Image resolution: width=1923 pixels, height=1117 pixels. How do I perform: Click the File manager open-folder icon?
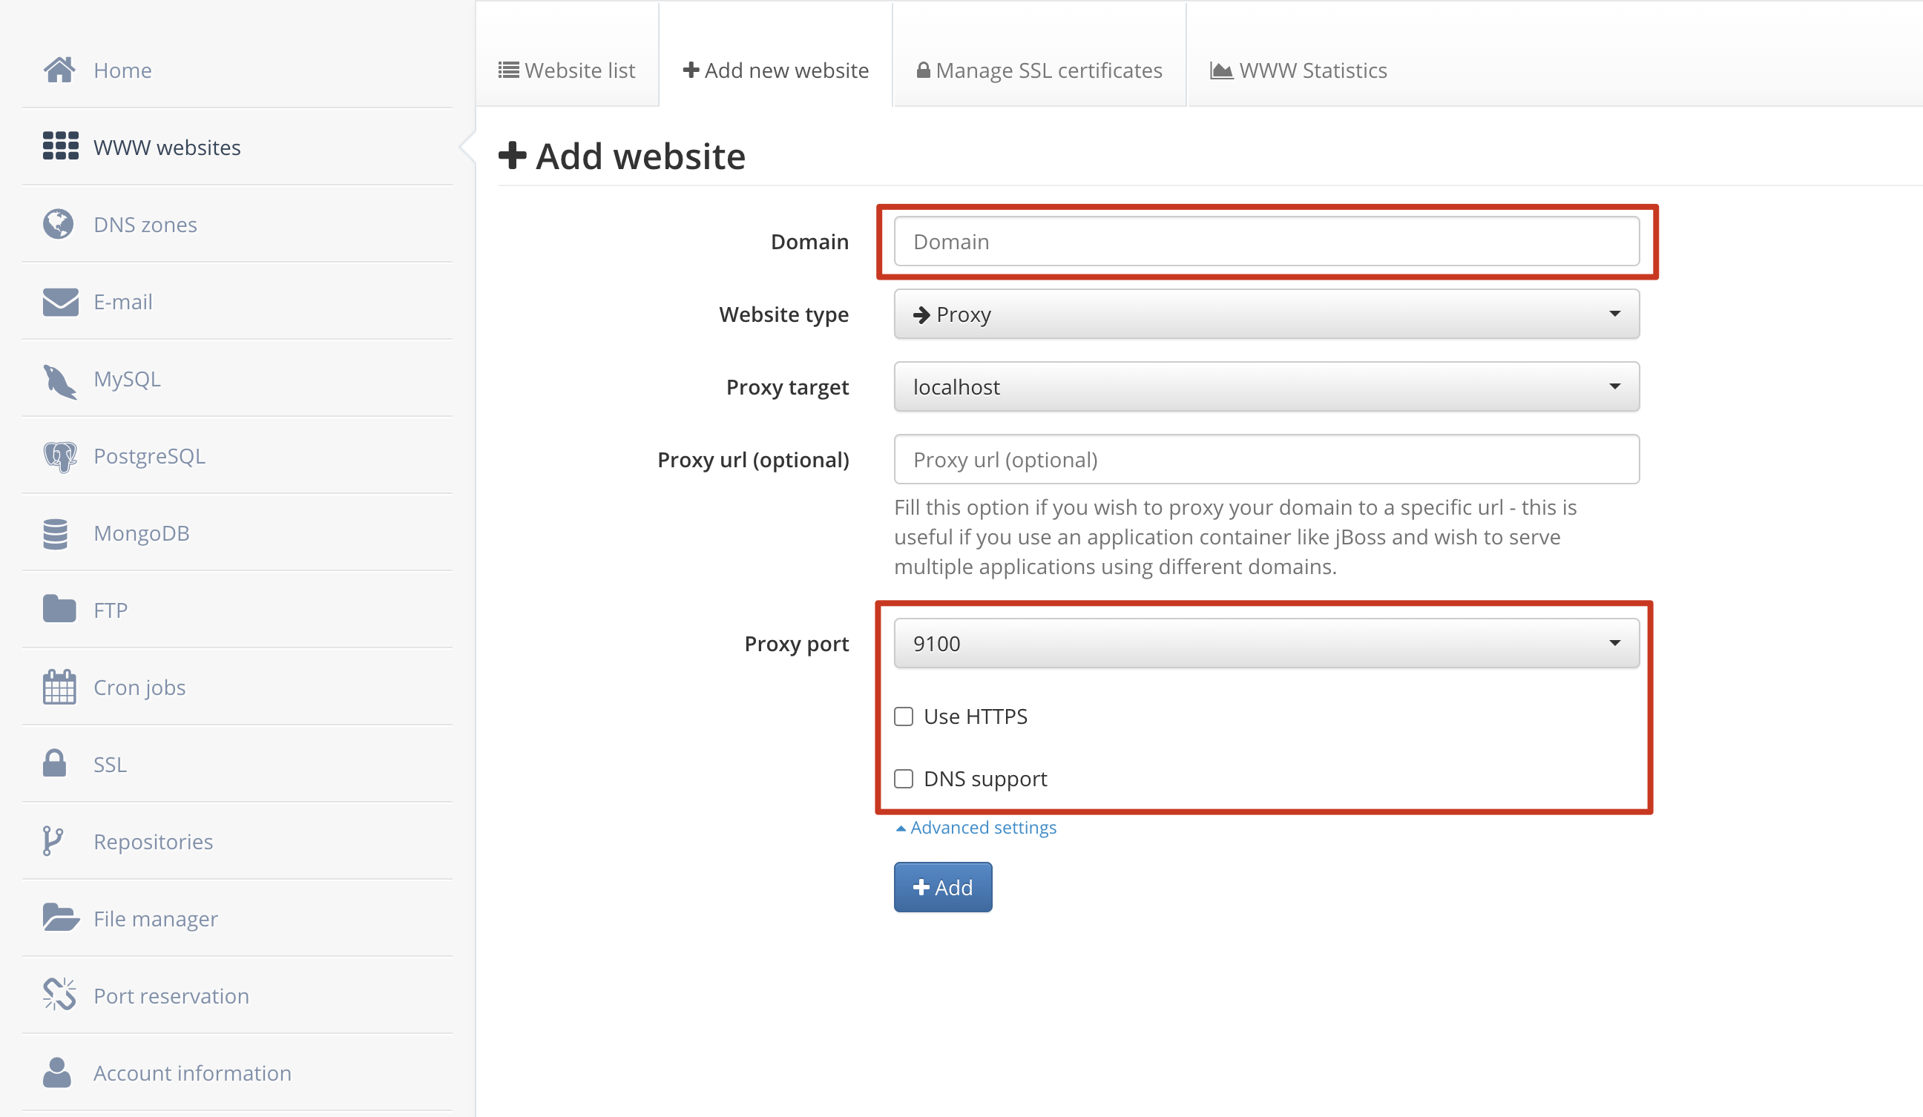pyautogui.click(x=60, y=918)
